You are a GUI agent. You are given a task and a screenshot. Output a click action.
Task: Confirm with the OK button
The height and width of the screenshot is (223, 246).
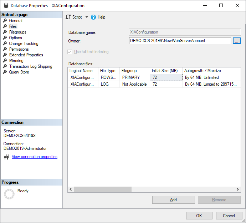point(199,216)
